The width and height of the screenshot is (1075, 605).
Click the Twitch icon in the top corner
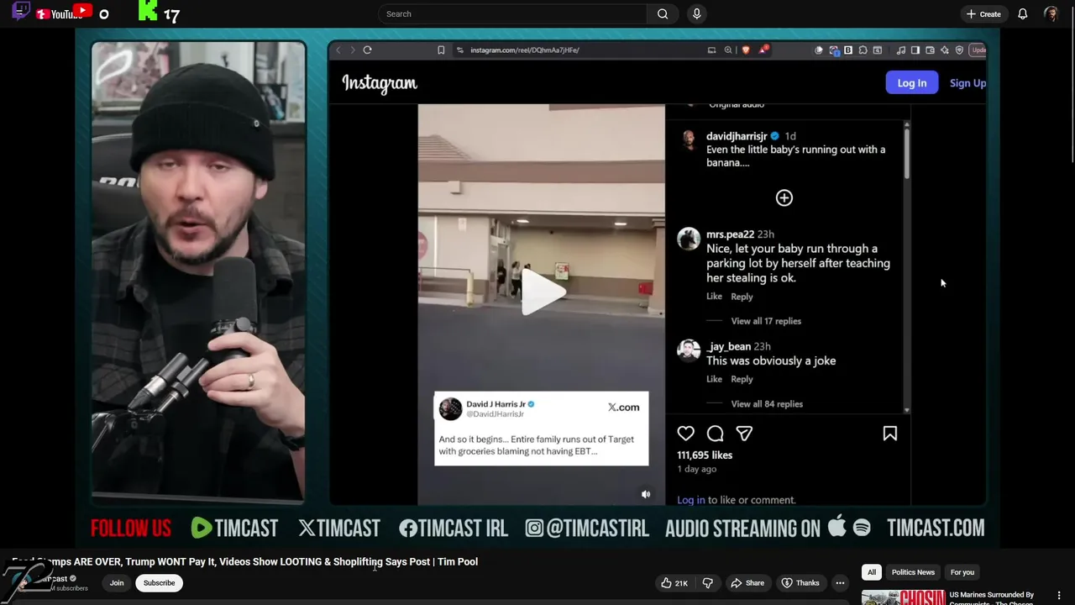[21, 11]
